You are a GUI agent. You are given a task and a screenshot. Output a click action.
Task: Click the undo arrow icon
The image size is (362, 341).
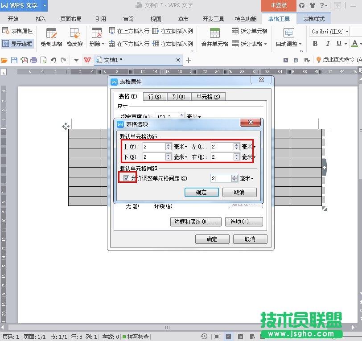[x=53, y=60]
